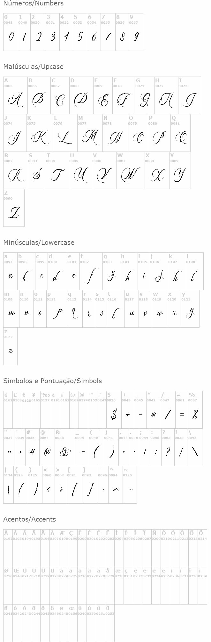Click the Acentos/Accents section heading
Image resolution: width=211 pixels, height=642 pixels.
[29, 519]
